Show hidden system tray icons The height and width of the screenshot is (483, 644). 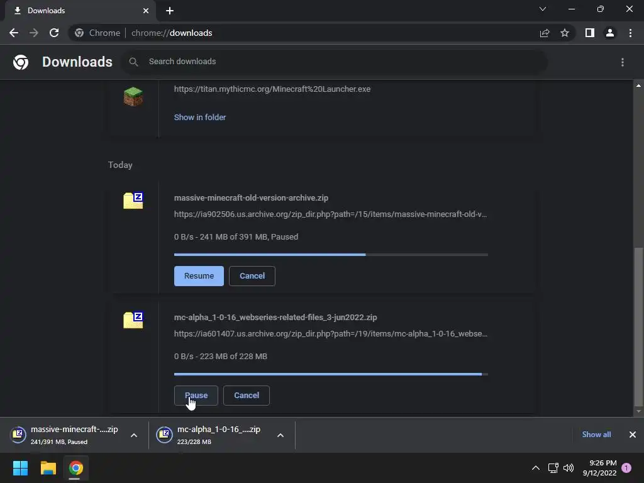pos(536,468)
